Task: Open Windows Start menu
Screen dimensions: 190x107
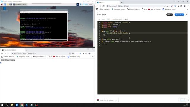Action: coord(2,105)
